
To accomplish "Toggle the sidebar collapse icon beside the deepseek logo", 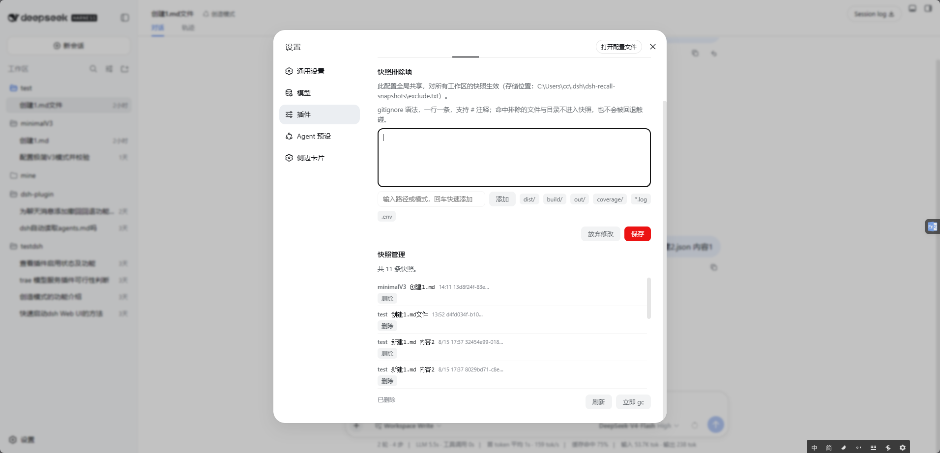I will coord(125,18).
